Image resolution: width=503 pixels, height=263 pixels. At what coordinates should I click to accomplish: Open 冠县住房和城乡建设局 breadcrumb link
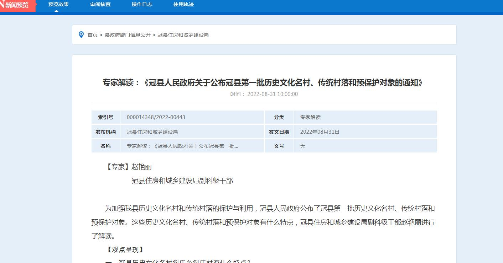[183, 35]
